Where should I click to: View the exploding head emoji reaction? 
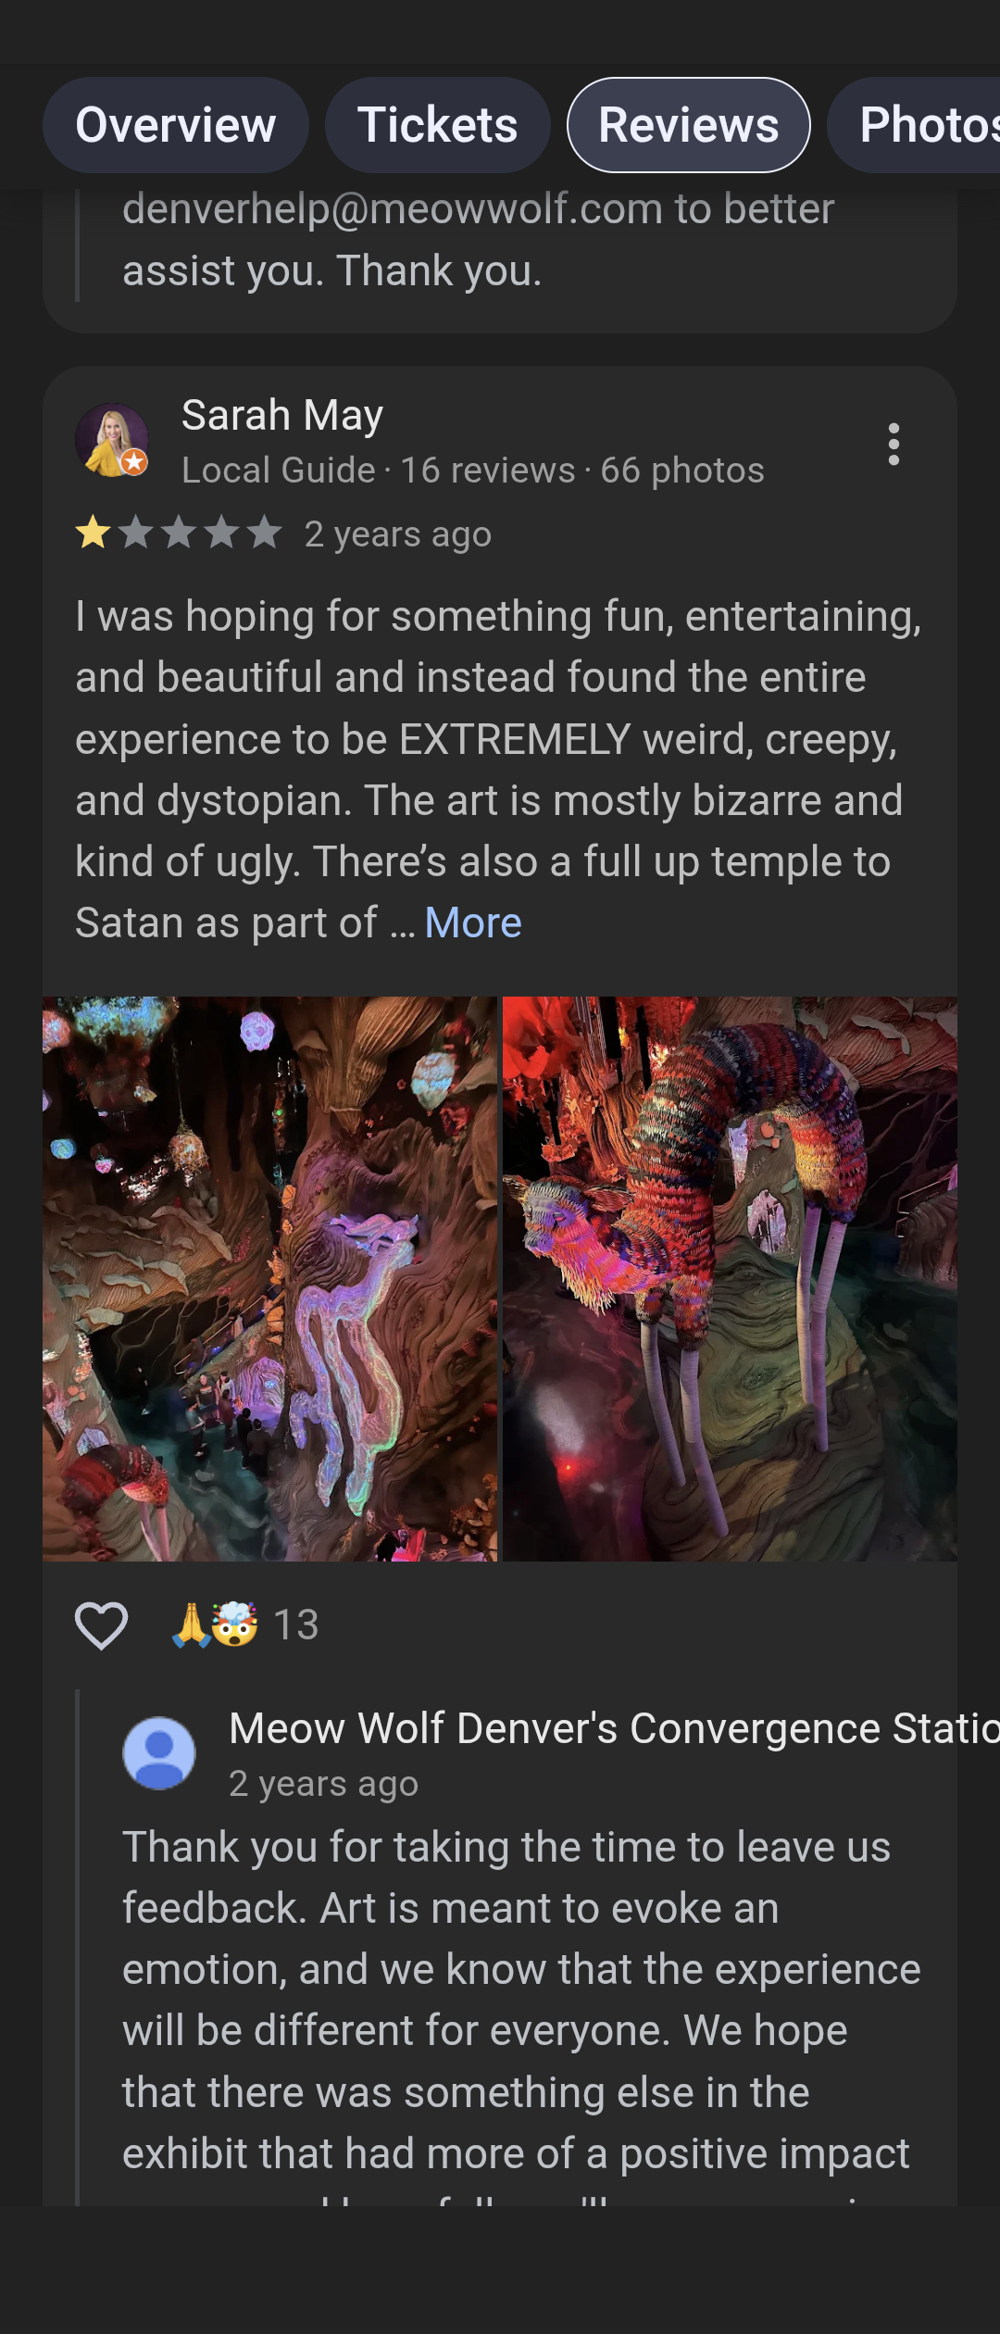coord(235,1625)
